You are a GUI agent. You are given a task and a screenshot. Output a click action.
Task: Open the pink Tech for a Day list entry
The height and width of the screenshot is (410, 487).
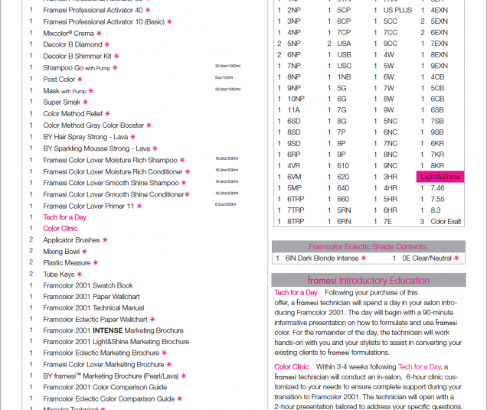point(64,217)
